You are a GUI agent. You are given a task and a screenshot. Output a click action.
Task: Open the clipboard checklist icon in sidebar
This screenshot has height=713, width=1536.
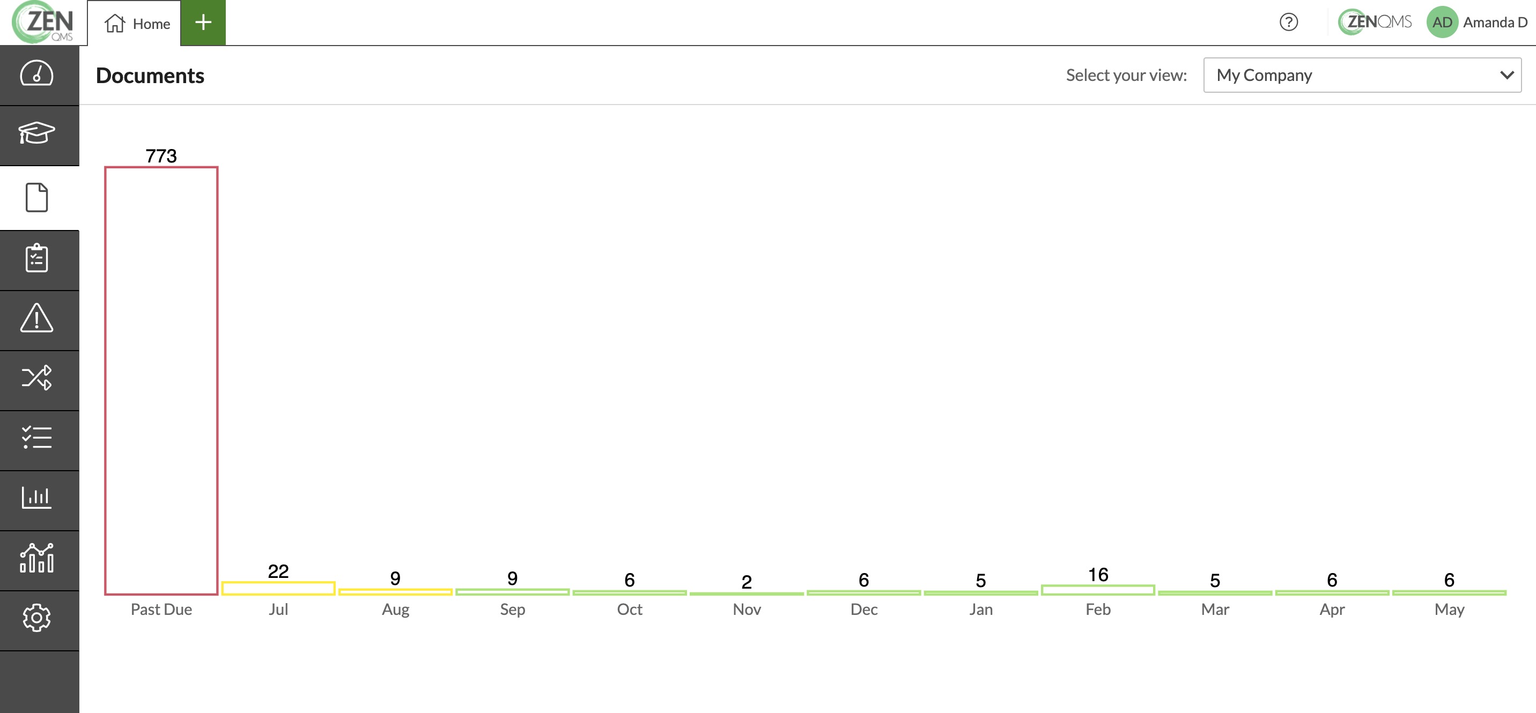(x=37, y=259)
